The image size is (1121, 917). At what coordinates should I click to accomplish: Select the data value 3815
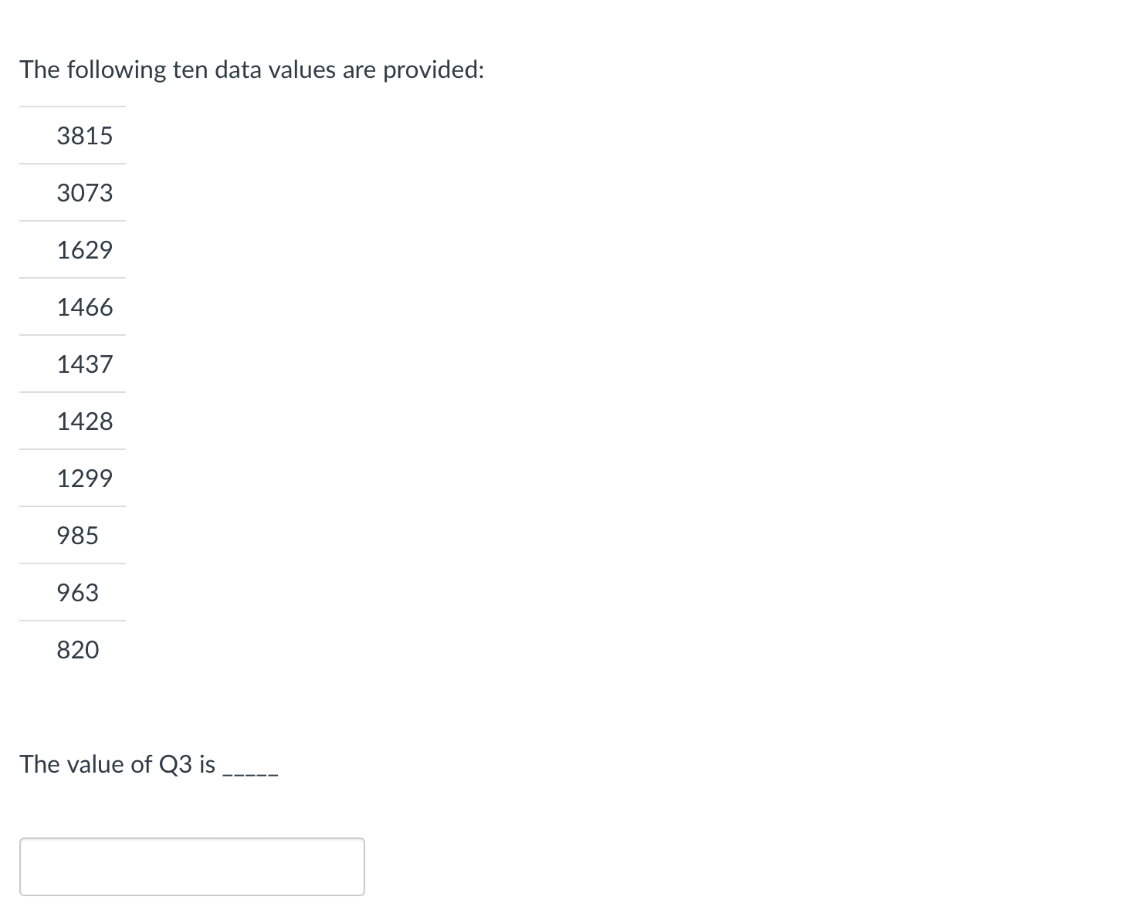[85, 136]
